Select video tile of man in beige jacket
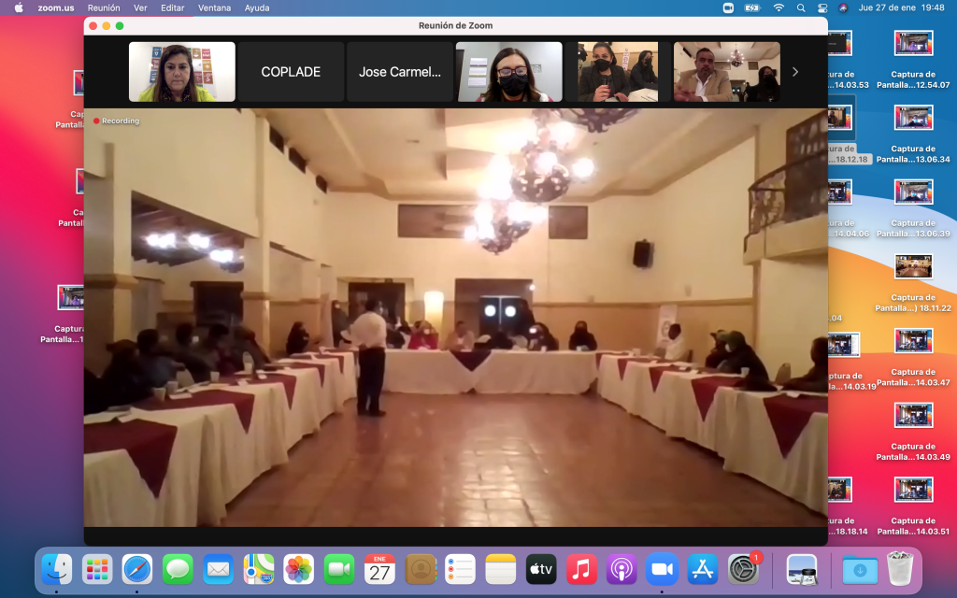Viewport: 957px width, 598px height. [x=727, y=72]
